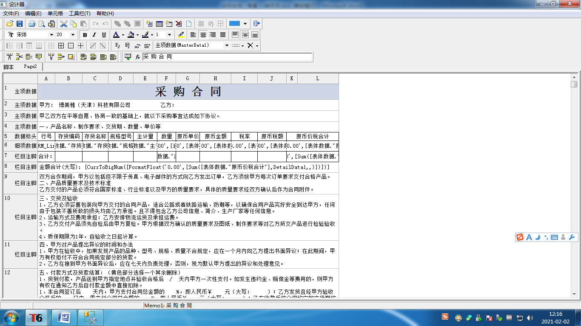The width and height of the screenshot is (581, 326).
Task: Click the first band-type icon in fourth toolbar
Action: pyautogui.click(x=9, y=56)
